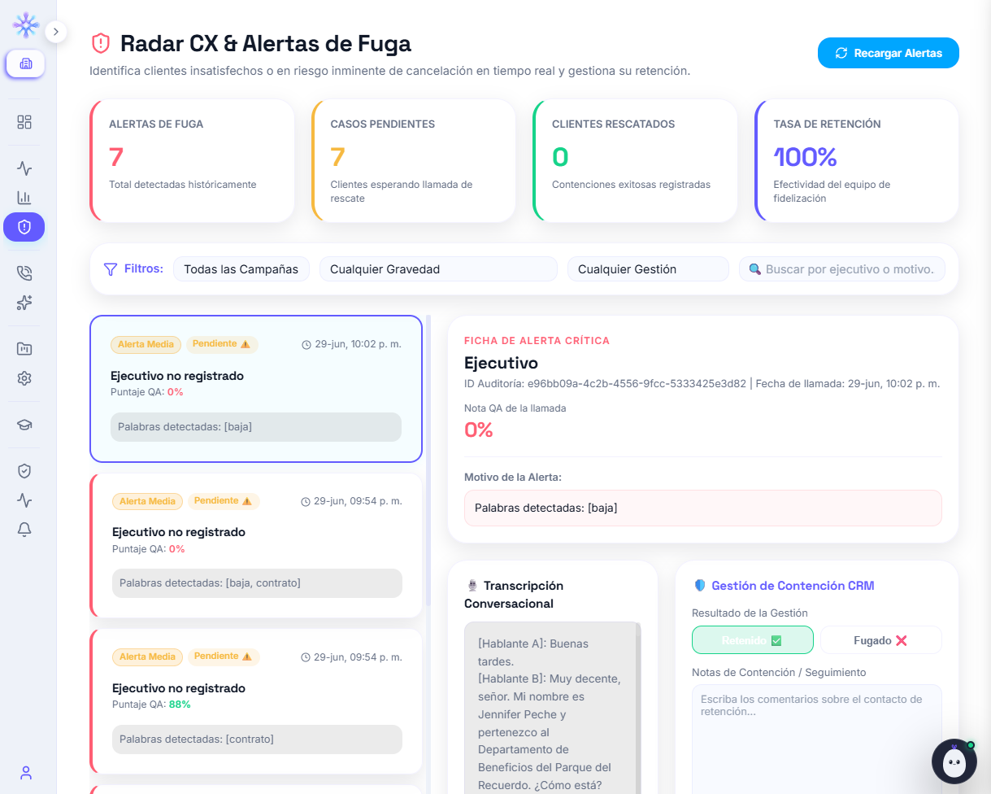Click the clock icon on the 10:02 alert

(x=306, y=345)
